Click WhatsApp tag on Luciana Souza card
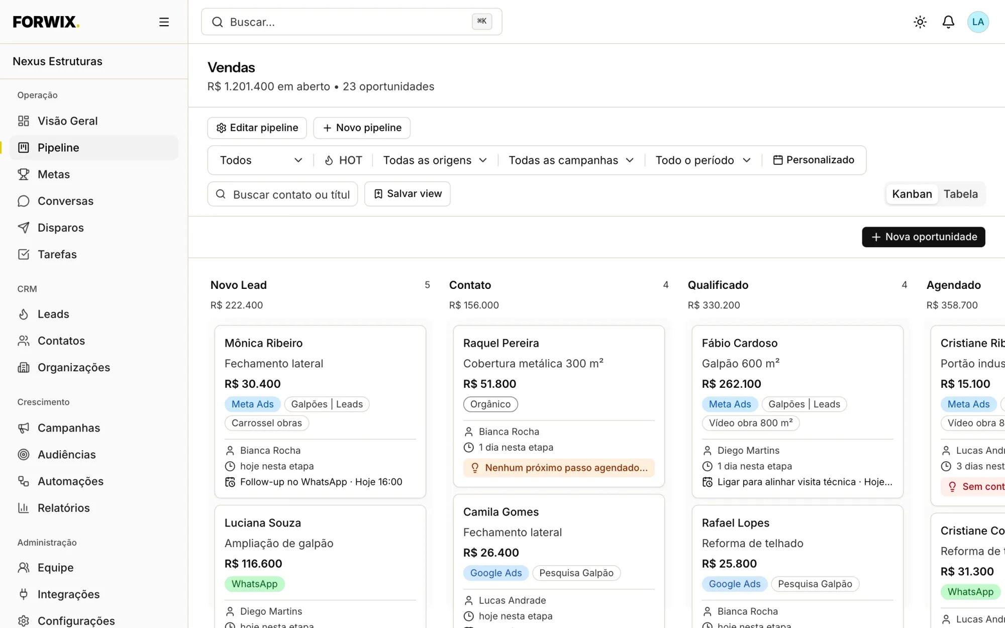The width and height of the screenshot is (1005, 628). (x=254, y=584)
